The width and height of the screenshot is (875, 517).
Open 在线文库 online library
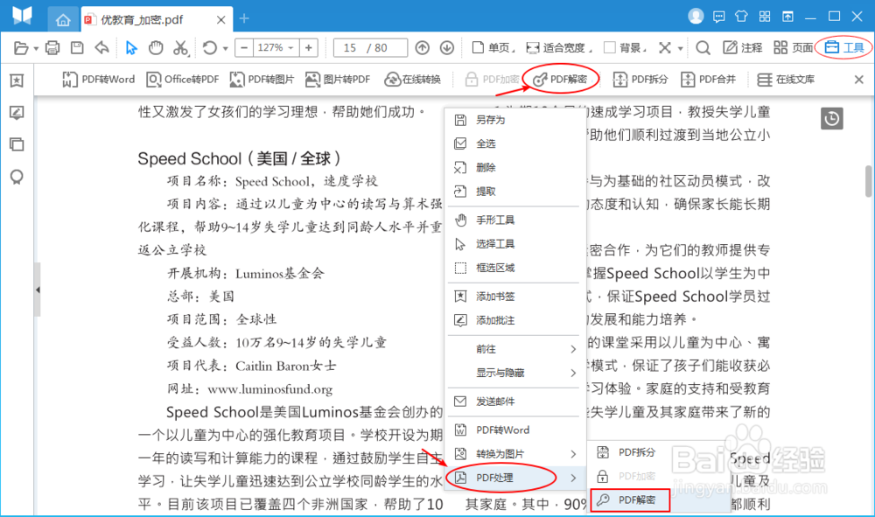pyautogui.click(x=786, y=80)
